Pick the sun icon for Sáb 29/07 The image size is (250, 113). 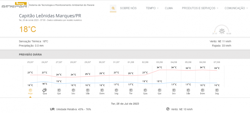click(88, 90)
